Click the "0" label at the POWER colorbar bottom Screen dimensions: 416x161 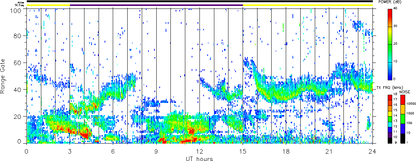[394, 79]
